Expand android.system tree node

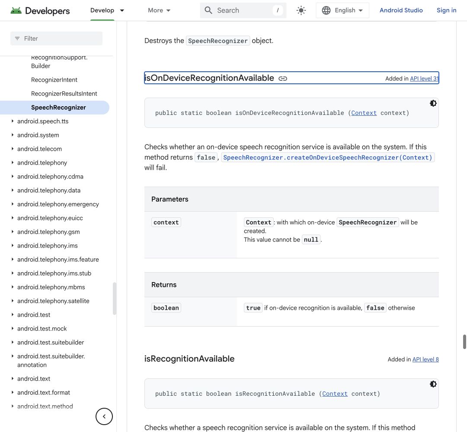(x=13, y=135)
